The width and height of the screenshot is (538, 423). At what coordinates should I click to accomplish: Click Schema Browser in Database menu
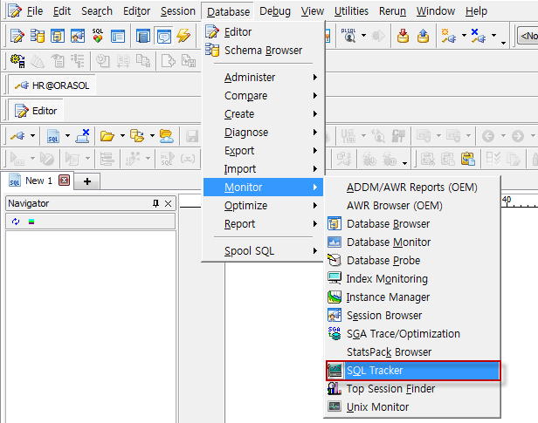point(263,51)
